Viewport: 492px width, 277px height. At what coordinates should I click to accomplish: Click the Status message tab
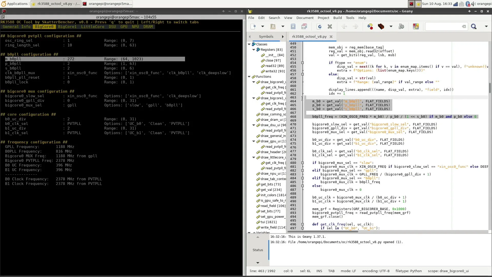pos(258,250)
